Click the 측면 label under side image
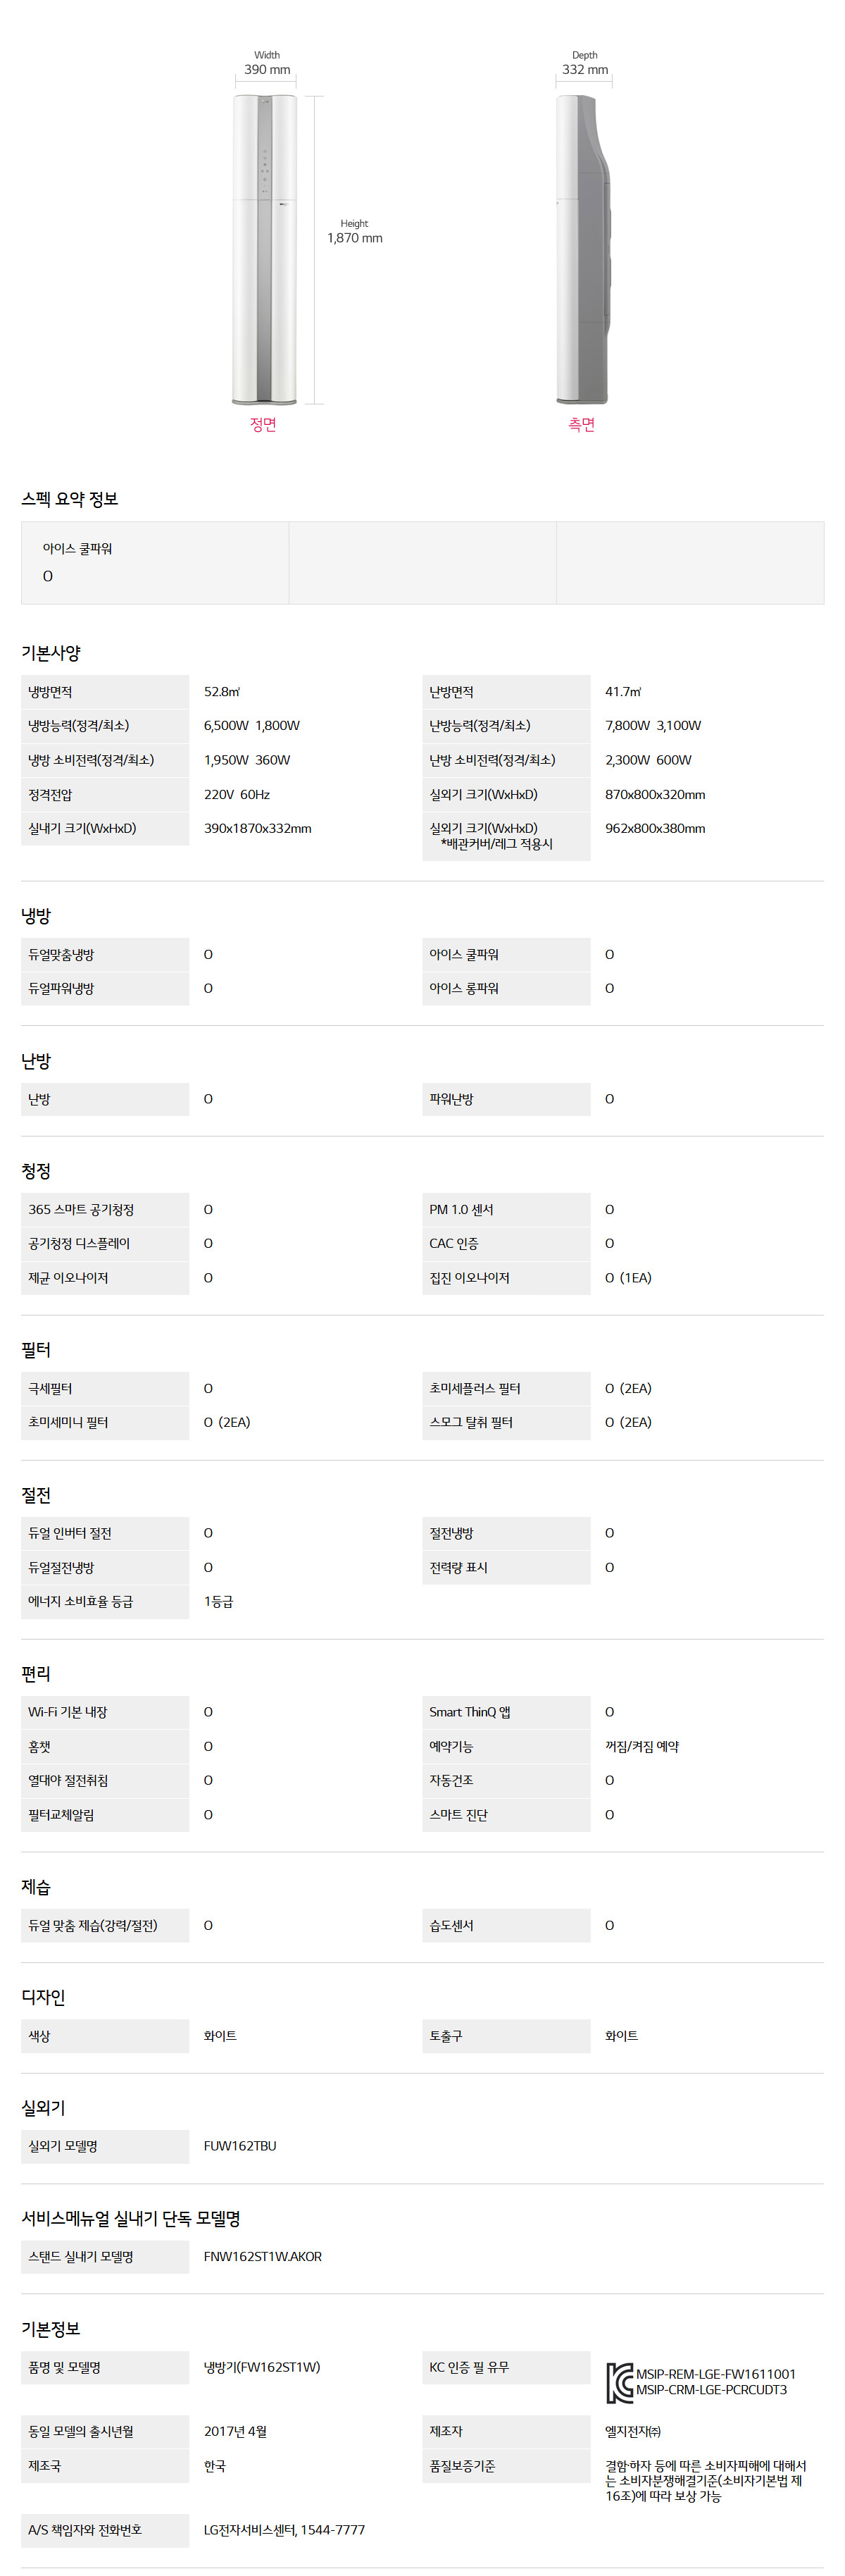This screenshot has height=2576, width=845. tap(582, 424)
